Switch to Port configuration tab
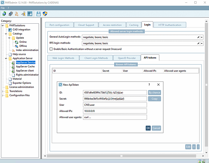209x163 pixels. tap(59, 25)
